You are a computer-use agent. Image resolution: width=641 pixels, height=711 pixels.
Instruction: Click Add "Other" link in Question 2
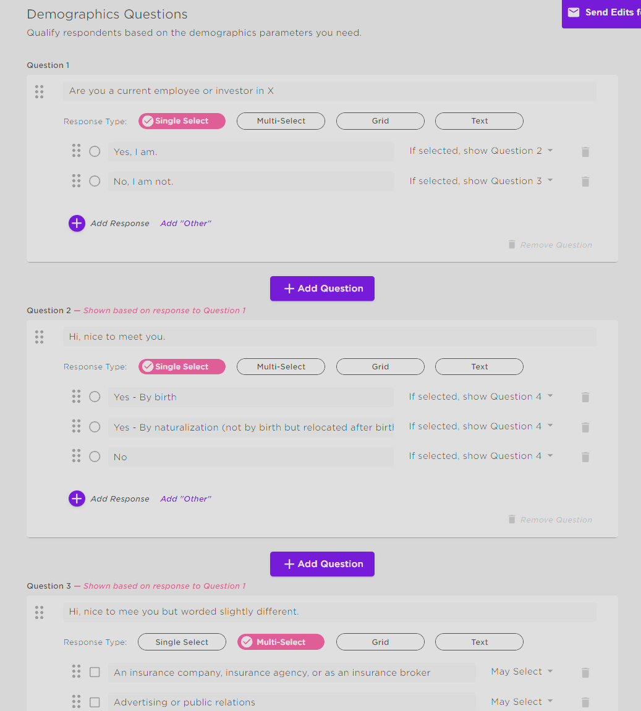click(x=185, y=499)
